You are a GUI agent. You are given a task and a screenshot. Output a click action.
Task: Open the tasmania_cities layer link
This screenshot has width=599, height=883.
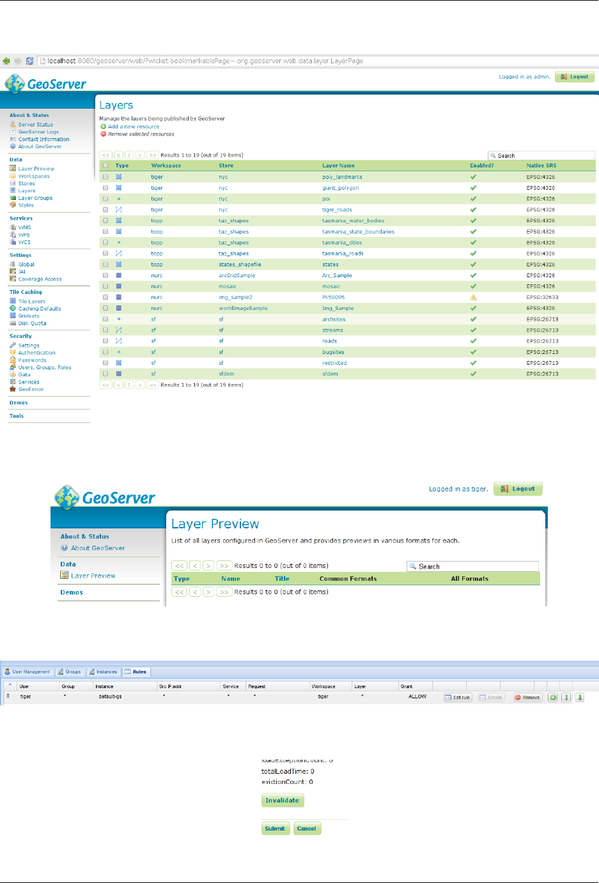(342, 243)
